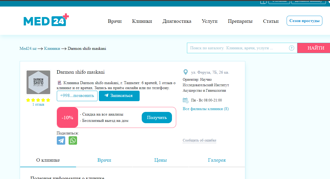Switch to the Галерея tab
Screen dimensions: 330x179
[217, 160]
